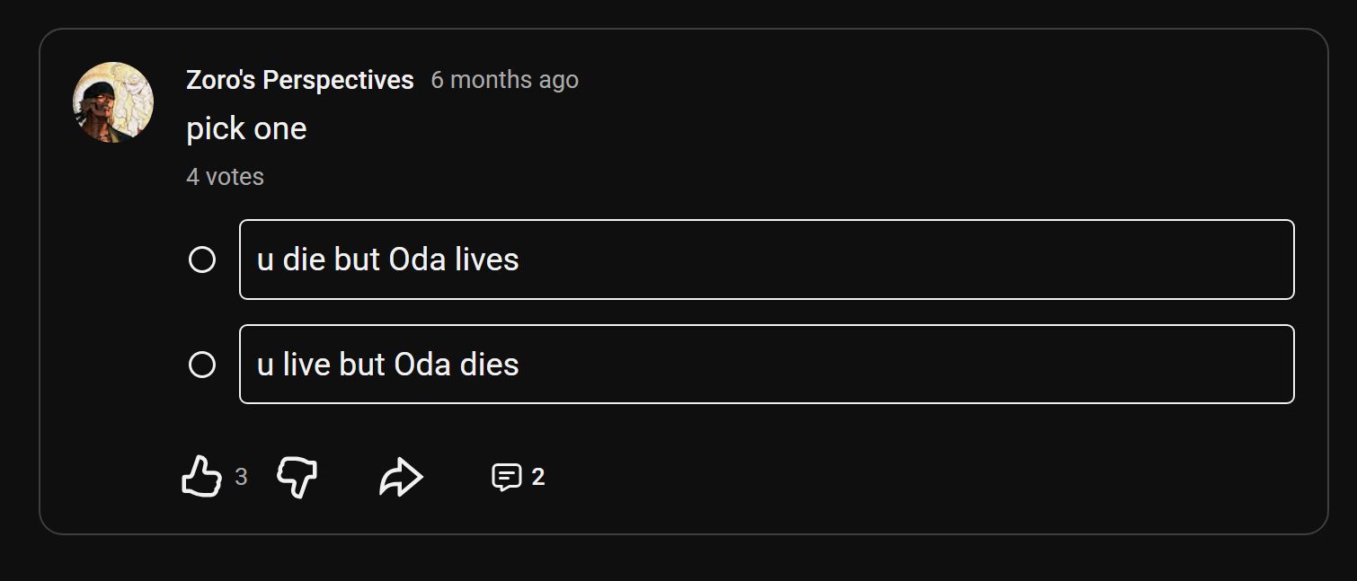Click the comment count number 2

(x=537, y=477)
